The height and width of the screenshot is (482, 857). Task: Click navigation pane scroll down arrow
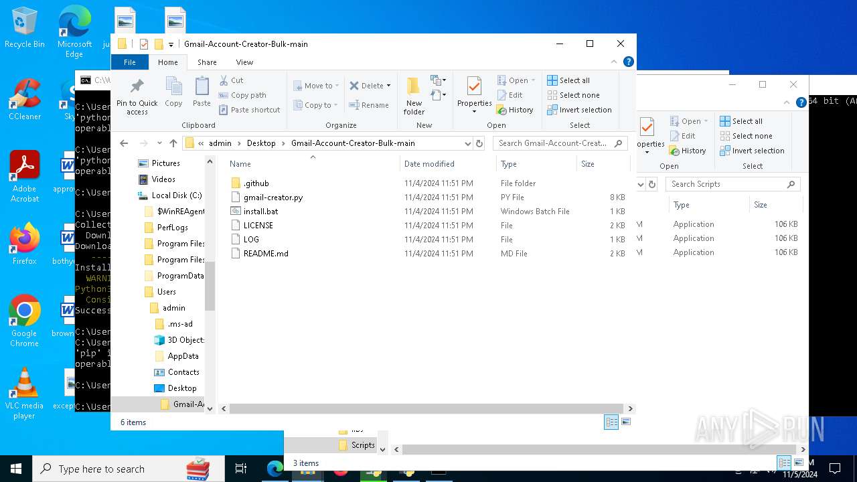210,408
